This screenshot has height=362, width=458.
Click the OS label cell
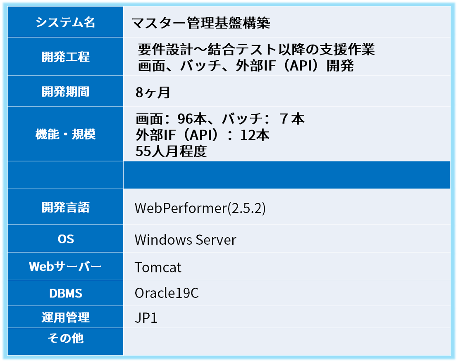point(65,239)
